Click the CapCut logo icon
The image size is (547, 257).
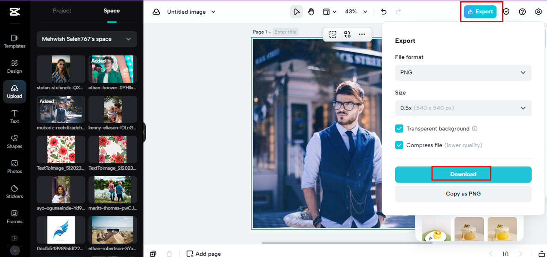click(x=15, y=12)
